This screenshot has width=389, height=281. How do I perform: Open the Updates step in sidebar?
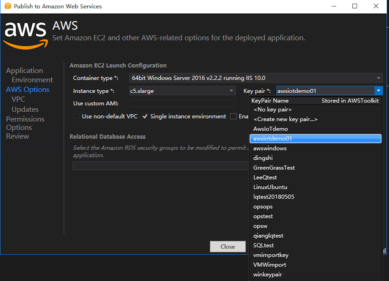[x=25, y=109]
